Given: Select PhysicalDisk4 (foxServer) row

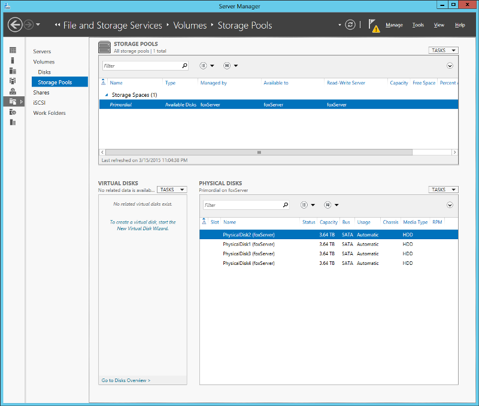Looking at the screenshot, I should click(329, 263).
